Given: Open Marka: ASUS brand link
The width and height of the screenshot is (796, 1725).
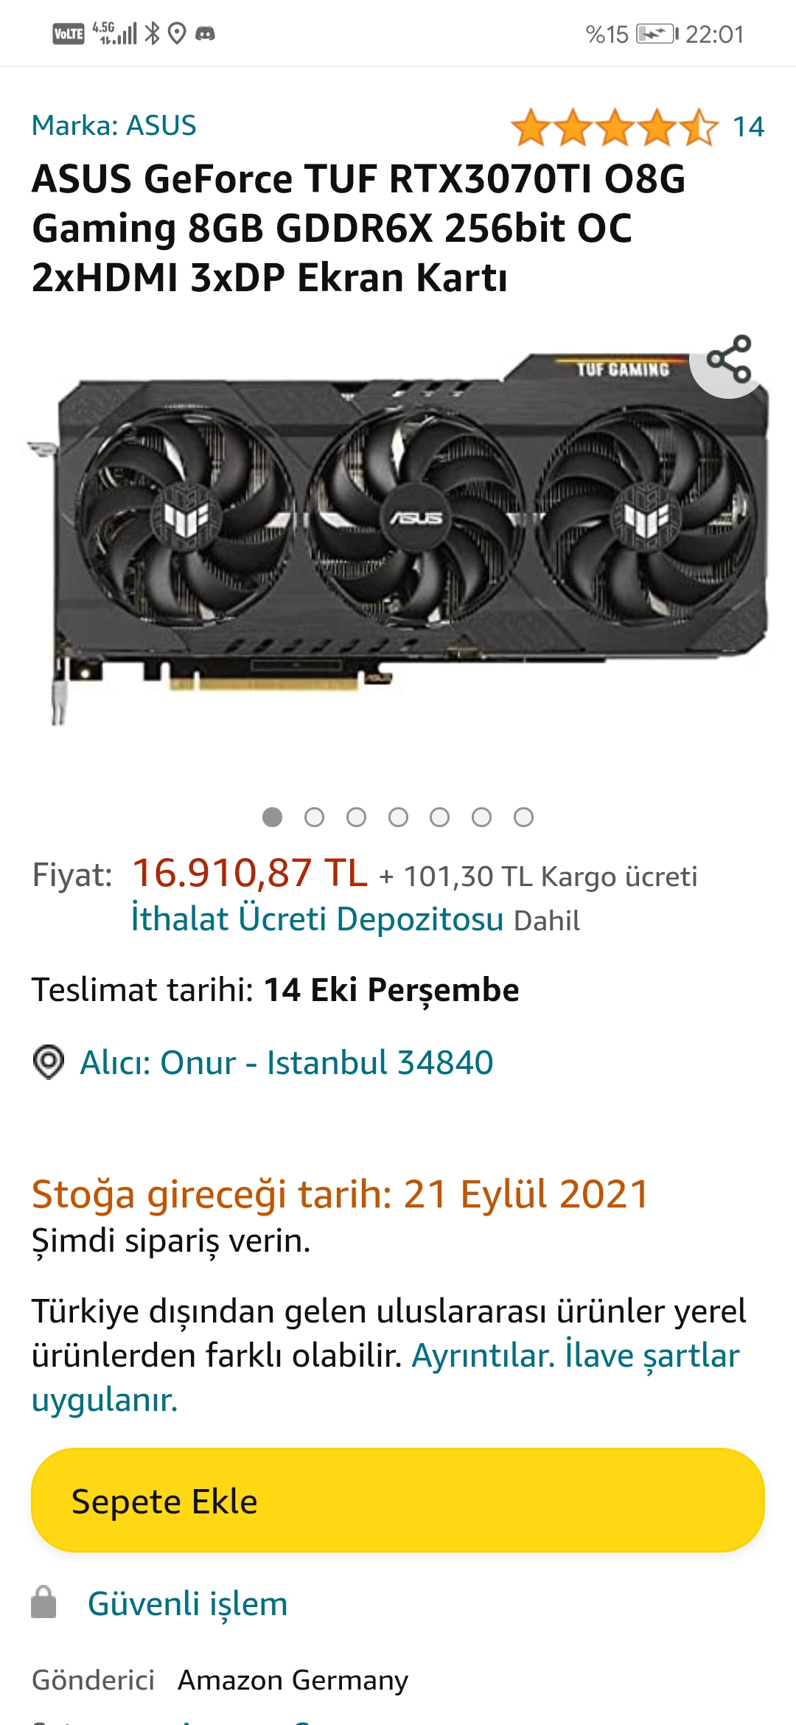Looking at the screenshot, I should click(x=114, y=125).
